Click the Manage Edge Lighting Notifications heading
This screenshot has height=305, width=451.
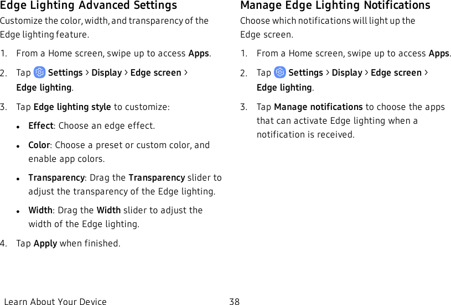pos(335,5)
